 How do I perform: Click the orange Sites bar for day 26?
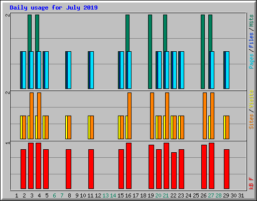(205, 116)
